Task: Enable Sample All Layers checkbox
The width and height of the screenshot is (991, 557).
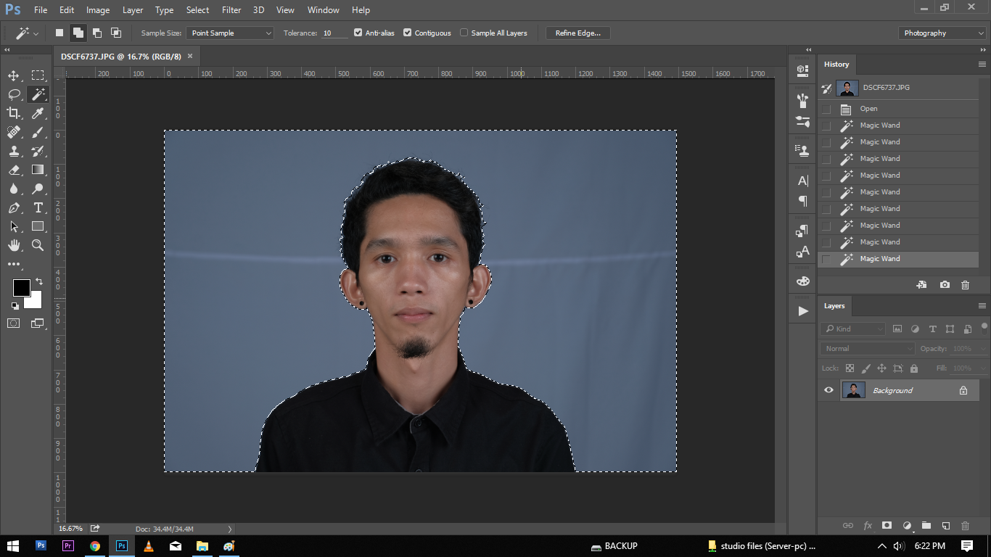Action: [x=464, y=33]
